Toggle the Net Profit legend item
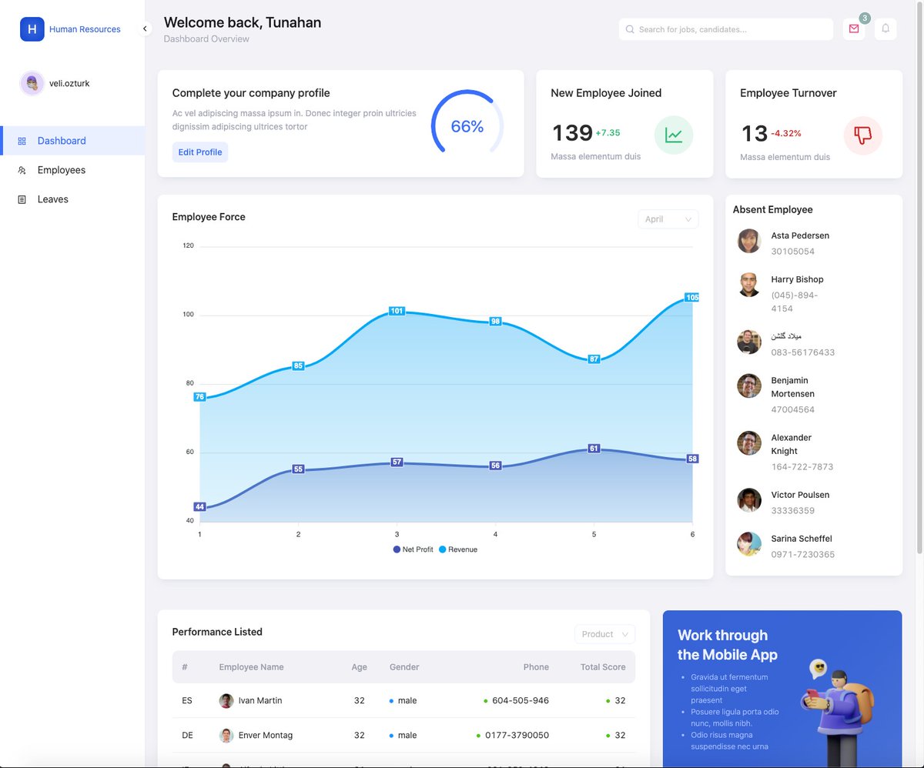This screenshot has height=768, width=924. 413,549
